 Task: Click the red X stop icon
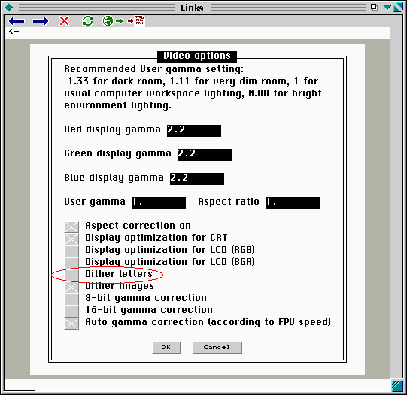click(x=64, y=21)
